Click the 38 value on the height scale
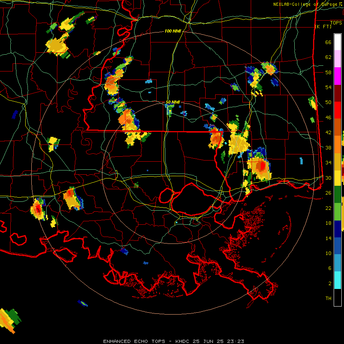The width and height of the screenshot is (344, 344). [328, 148]
